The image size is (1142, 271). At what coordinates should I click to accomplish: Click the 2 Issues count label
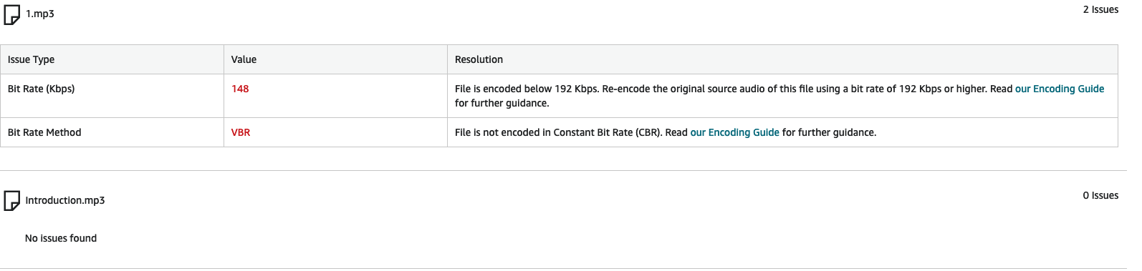point(1100,9)
